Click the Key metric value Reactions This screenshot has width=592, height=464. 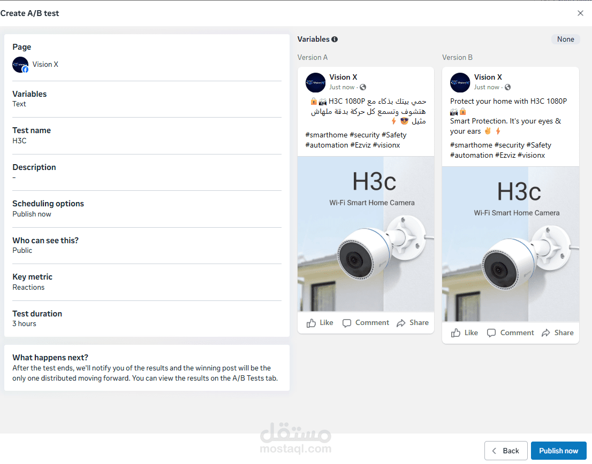(x=28, y=287)
